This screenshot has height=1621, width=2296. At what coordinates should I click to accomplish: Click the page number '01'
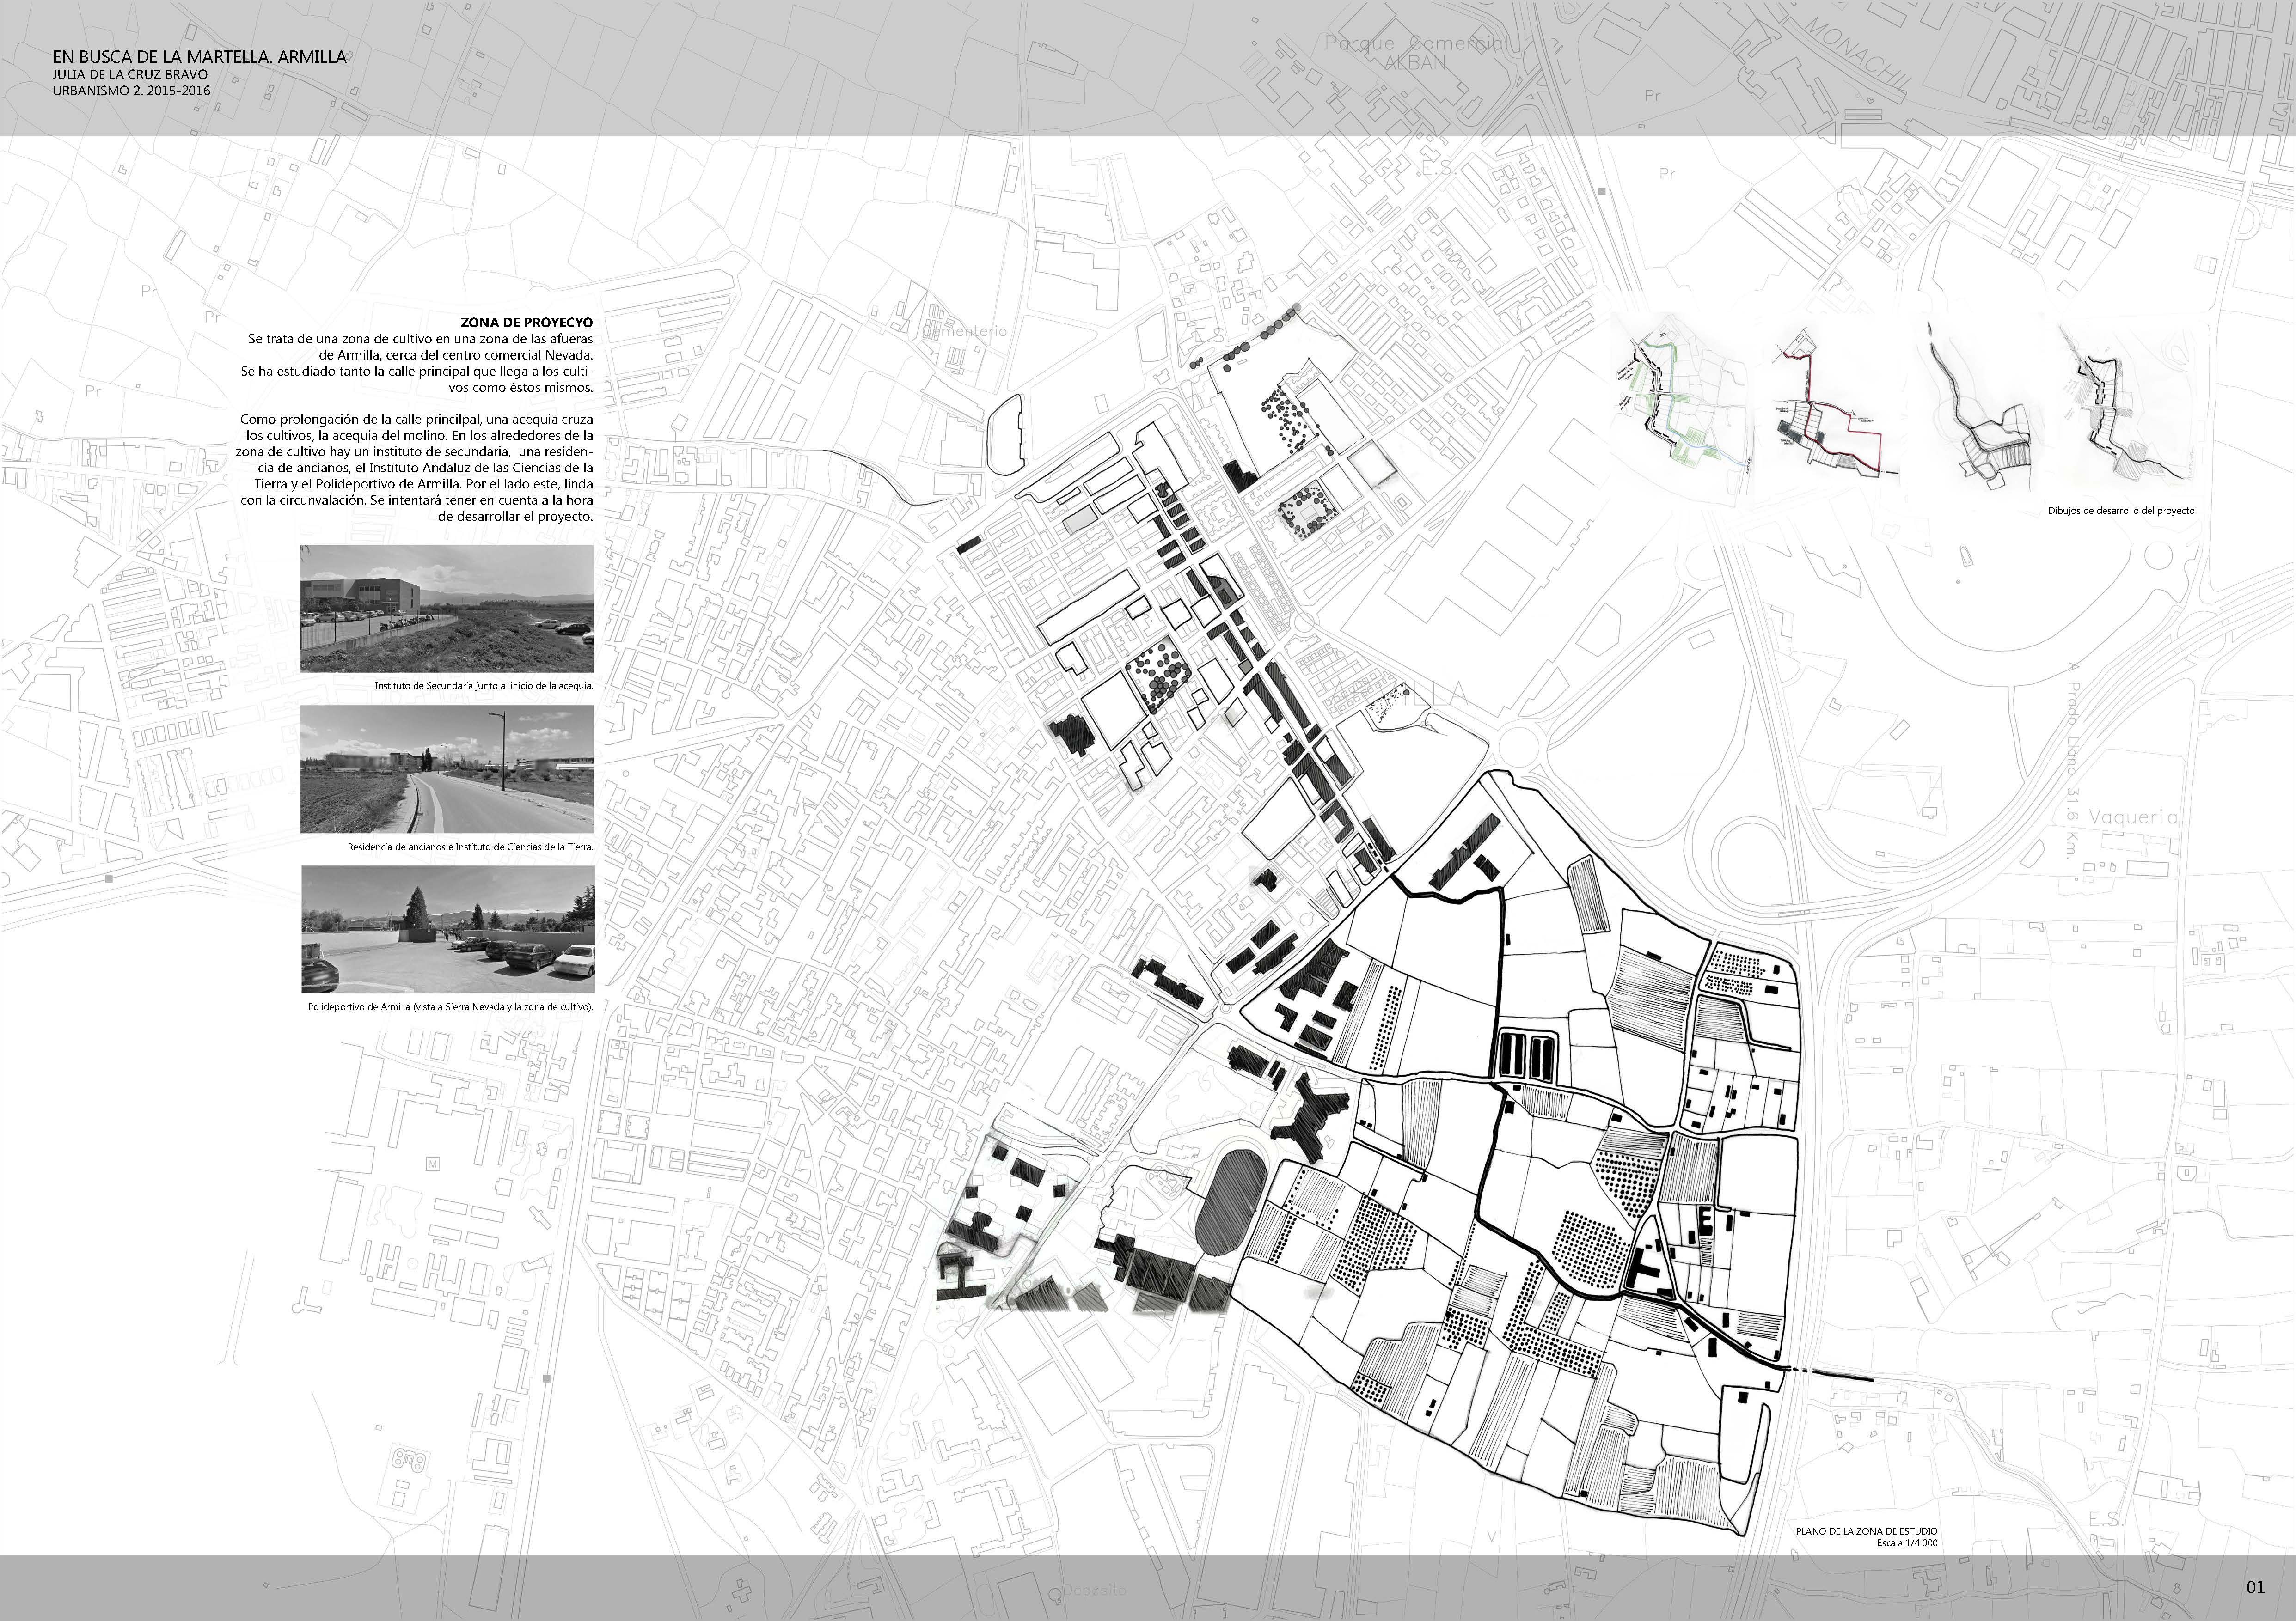tap(2255, 1587)
